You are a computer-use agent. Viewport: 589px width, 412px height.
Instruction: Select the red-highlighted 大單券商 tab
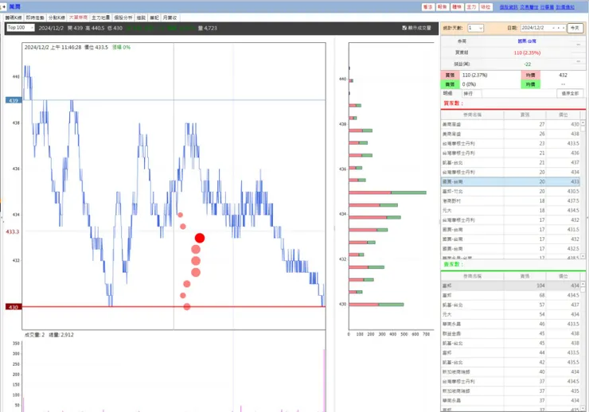click(x=78, y=17)
